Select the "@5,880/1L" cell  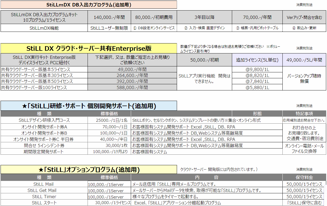(x=257, y=87)
